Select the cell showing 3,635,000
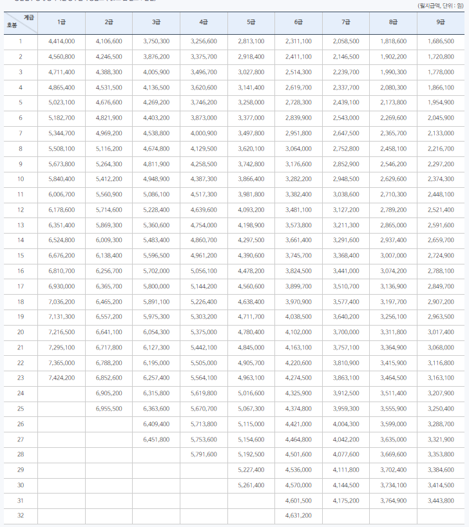 [x=393, y=439]
